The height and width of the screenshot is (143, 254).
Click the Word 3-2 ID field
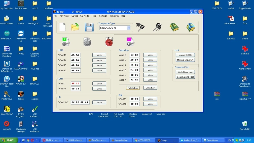coord(80,102)
